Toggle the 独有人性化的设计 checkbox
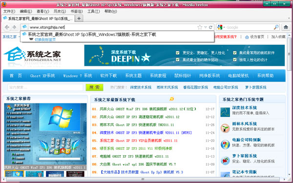 coord(235,60)
